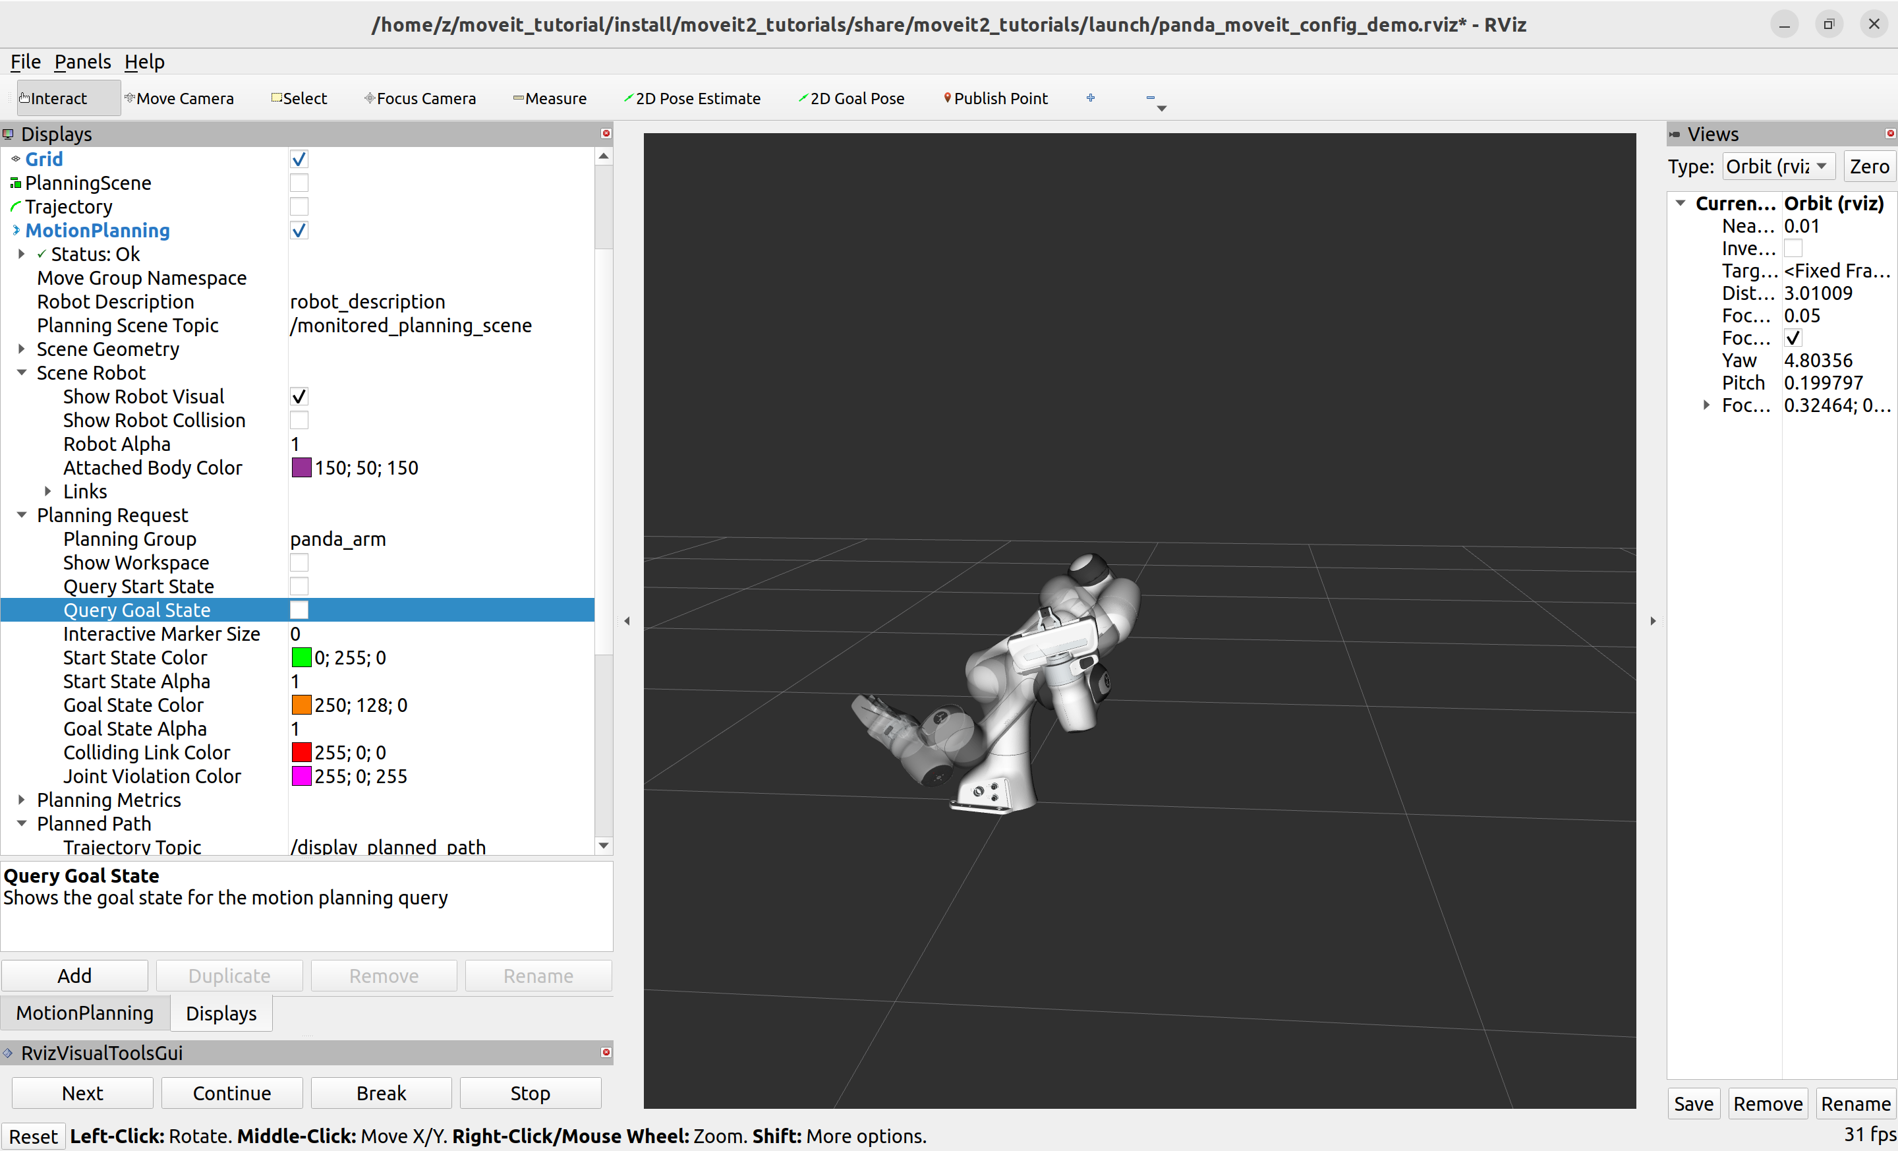This screenshot has width=1898, height=1151.
Task: Uncheck Show Robot Visual
Action: [x=299, y=397]
